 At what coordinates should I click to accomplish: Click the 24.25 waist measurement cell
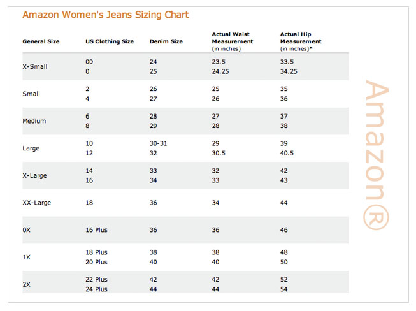click(220, 71)
